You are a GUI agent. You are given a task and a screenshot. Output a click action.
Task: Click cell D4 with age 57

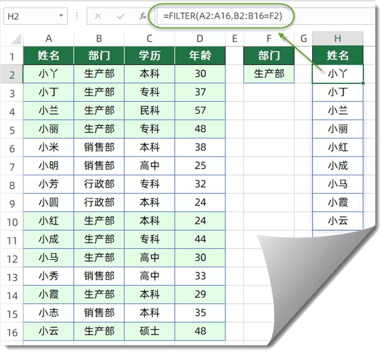[x=200, y=110]
